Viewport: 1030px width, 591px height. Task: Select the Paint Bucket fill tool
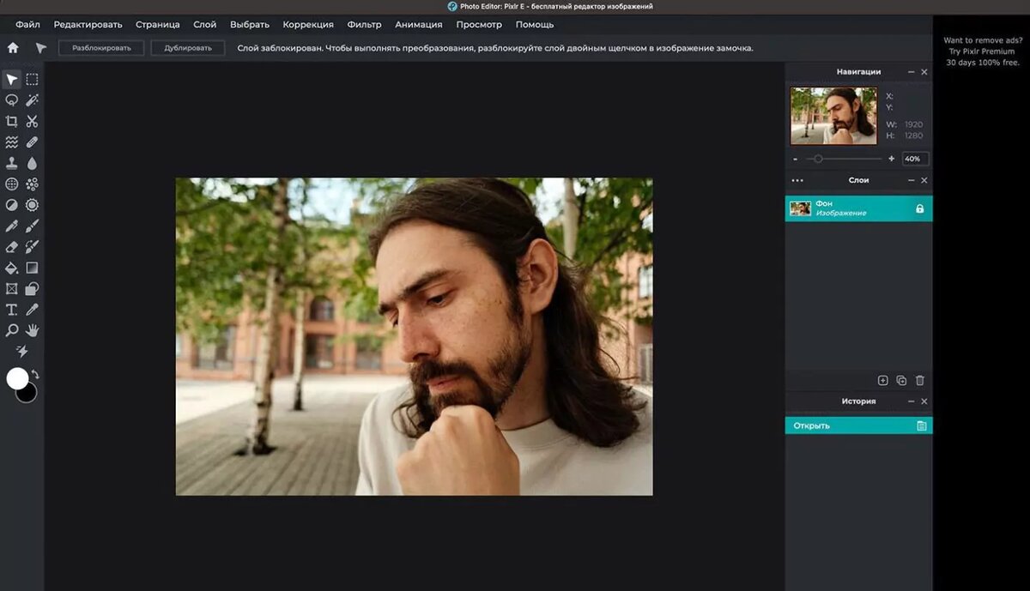12,268
